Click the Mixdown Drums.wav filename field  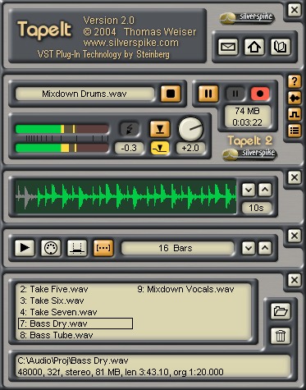pos(84,94)
